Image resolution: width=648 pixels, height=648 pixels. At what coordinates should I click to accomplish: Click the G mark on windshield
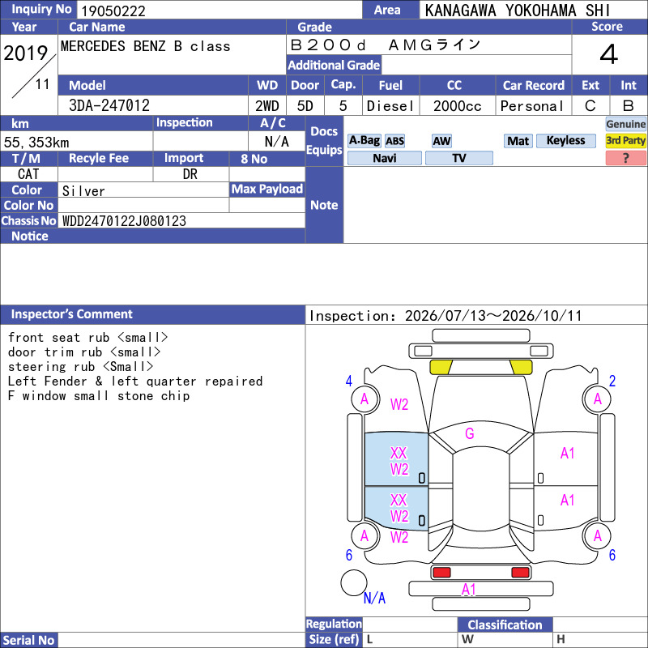pos(470,433)
